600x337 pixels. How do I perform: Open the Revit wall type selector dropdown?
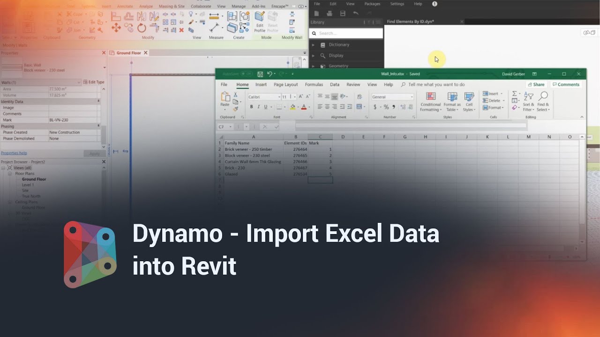coord(104,67)
